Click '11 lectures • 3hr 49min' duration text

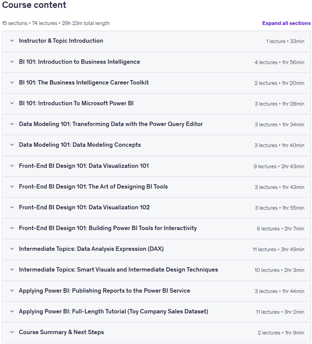[x=278, y=249]
